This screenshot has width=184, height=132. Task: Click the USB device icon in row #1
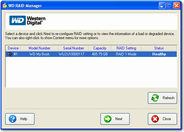pos(10,54)
